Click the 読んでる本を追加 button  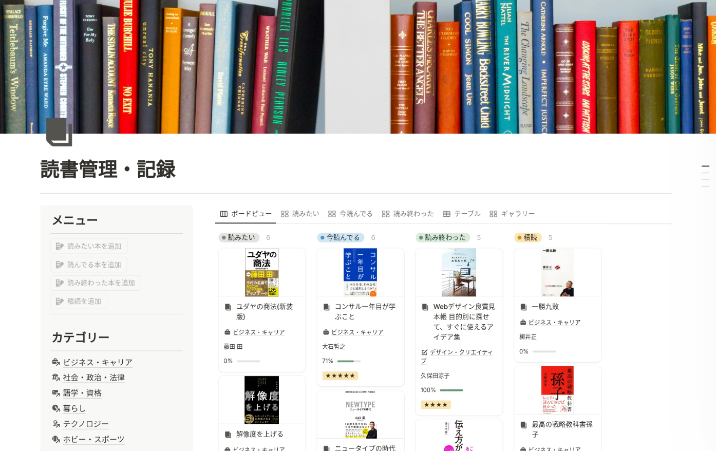click(x=89, y=265)
